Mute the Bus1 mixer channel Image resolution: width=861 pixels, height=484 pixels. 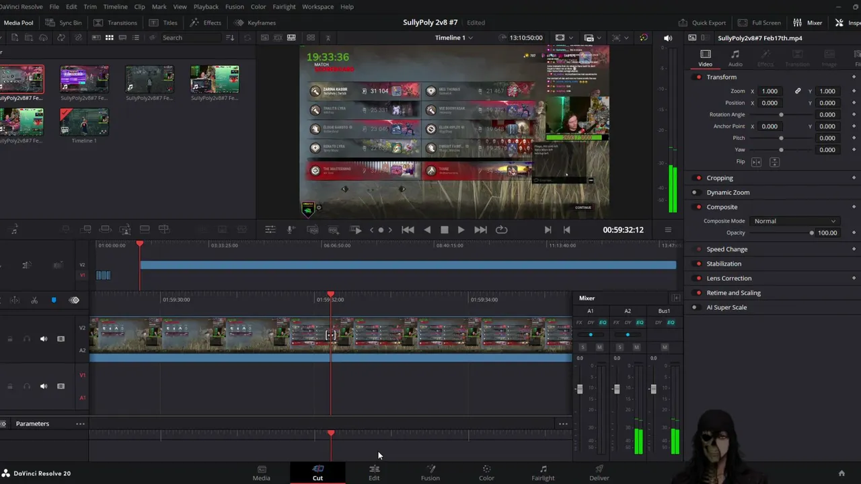tap(665, 348)
